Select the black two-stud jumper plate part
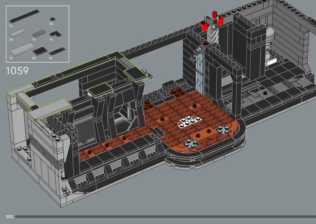The height and width of the screenshot is (224, 316). click(57, 51)
